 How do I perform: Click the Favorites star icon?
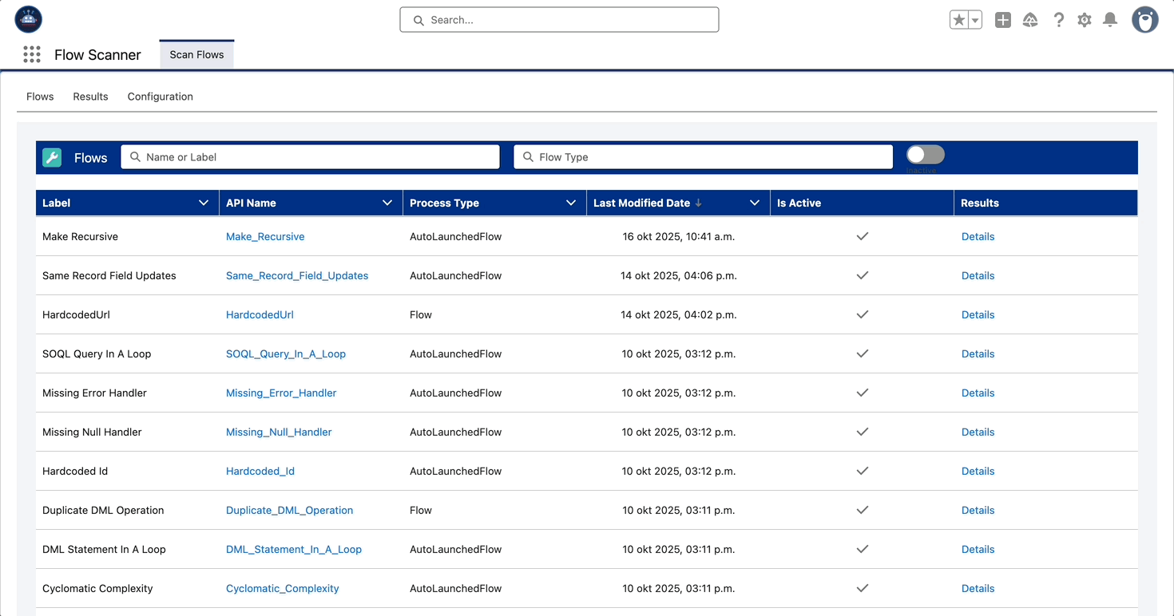[959, 21]
